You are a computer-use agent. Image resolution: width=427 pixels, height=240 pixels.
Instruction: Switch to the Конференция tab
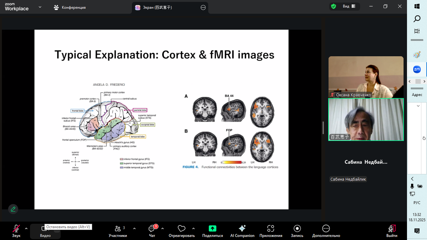pos(70,7)
